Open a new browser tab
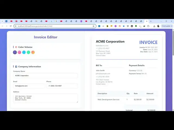The image size is (174, 130). (151, 21)
